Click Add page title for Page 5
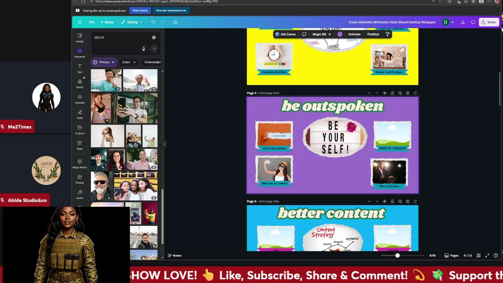The height and width of the screenshot is (283, 503). 269,201
